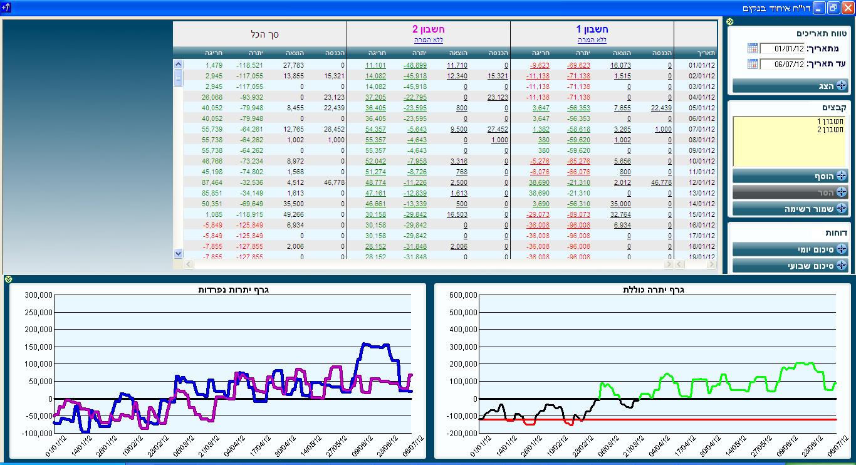
Task: Open חשבון 2 income 15,321 for 02/01/12
Action: click(x=498, y=76)
